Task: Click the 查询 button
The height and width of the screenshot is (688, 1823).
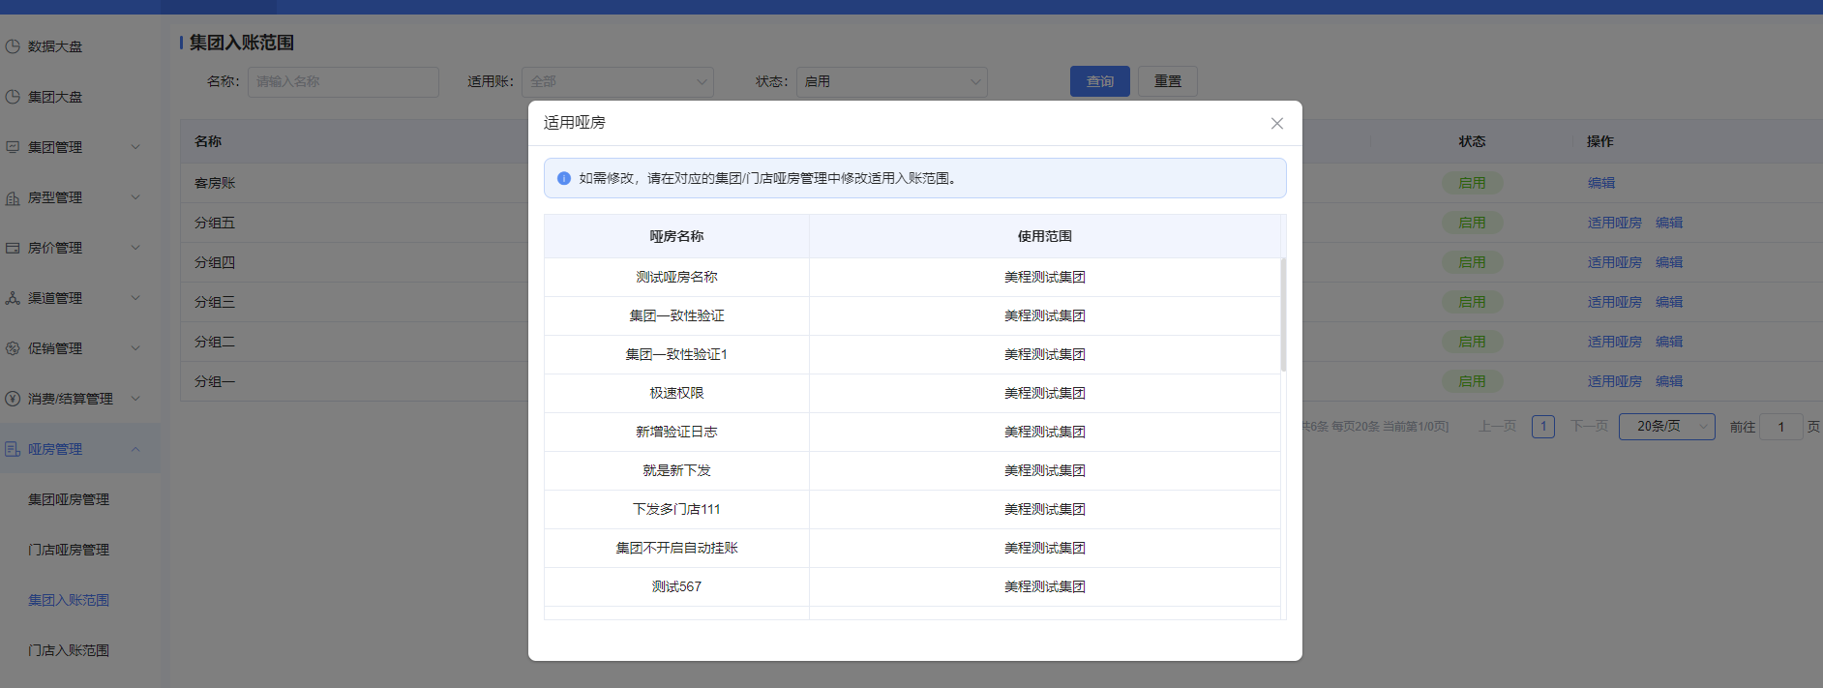Action: [x=1100, y=81]
